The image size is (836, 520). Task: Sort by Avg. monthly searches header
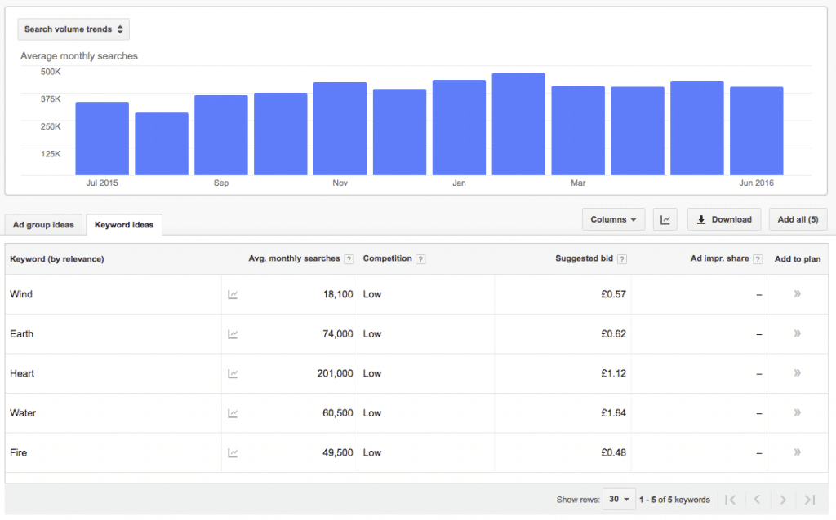click(x=294, y=258)
